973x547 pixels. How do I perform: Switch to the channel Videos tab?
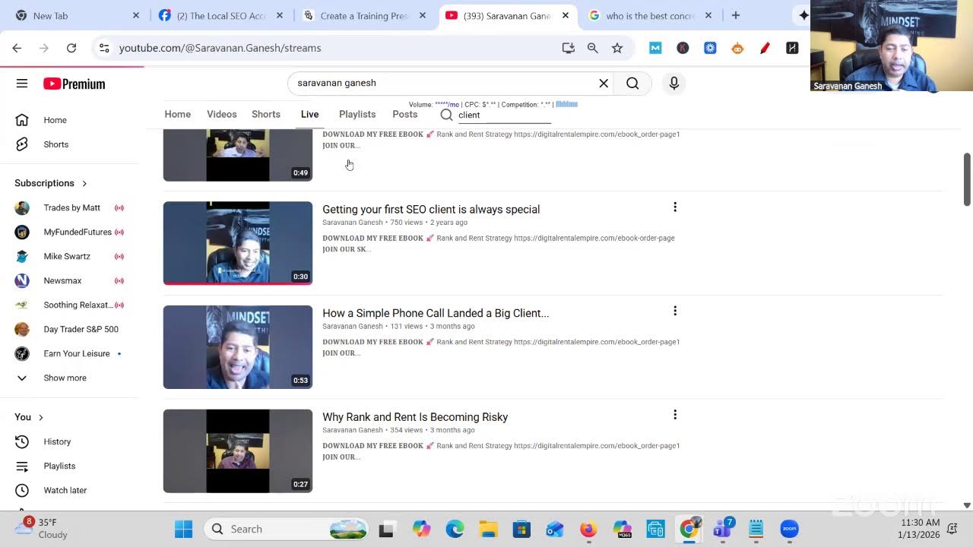click(x=222, y=114)
